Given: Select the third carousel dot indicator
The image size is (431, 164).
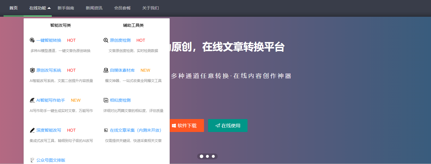Looking at the screenshot, I should [213, 156].
